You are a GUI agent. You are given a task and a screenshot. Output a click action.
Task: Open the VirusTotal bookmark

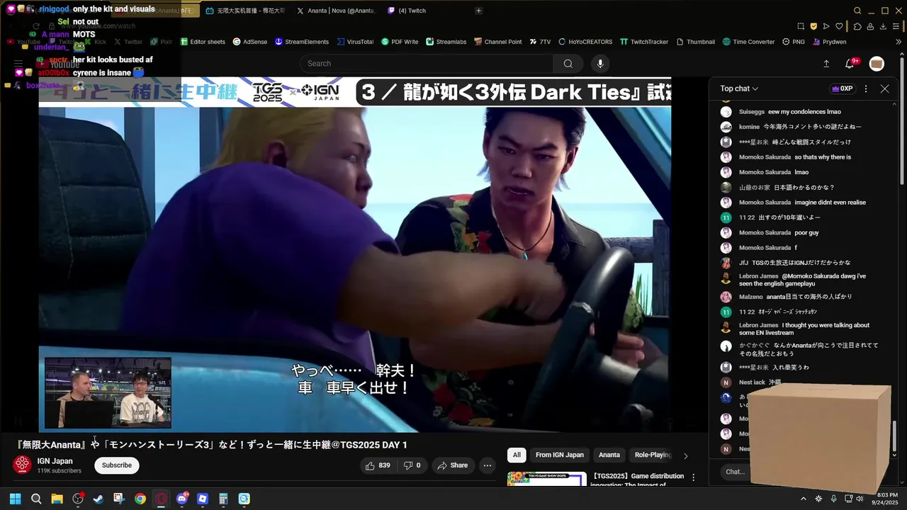click(355, 42)
